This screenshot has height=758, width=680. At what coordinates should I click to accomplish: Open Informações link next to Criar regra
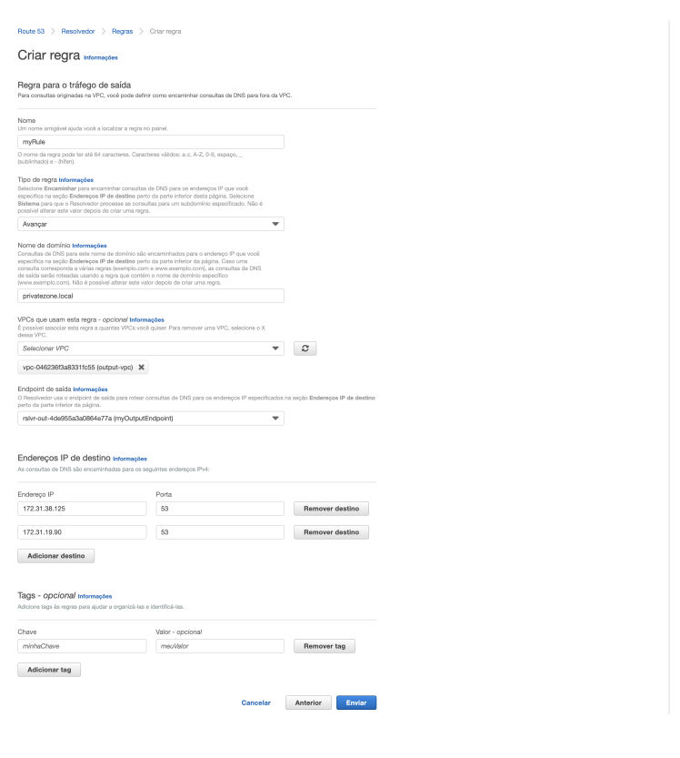pyautogui.click(x=101, y=57)
